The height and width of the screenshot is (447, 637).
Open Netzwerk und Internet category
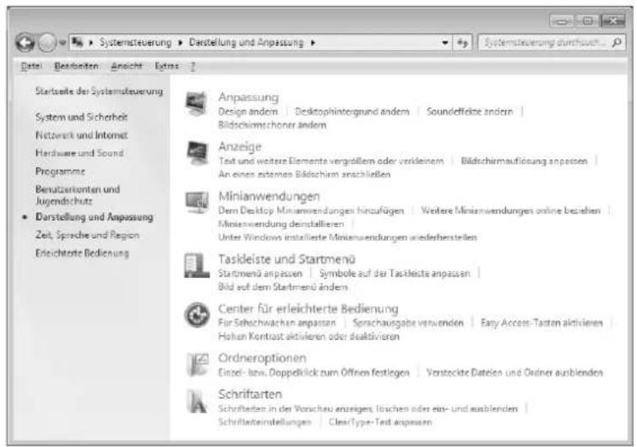[82, 135]
